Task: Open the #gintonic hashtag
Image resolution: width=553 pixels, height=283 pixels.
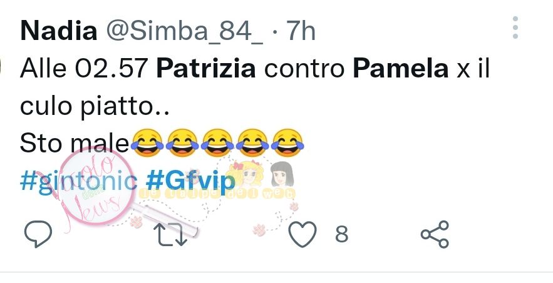Action: point(79,182)
